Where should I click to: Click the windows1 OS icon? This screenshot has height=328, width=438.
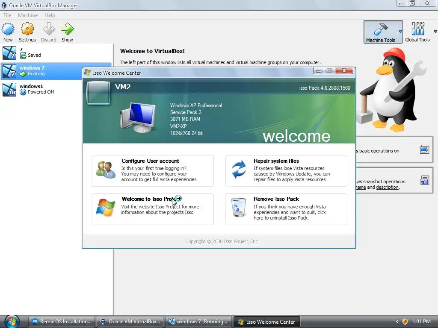(9, 89)
